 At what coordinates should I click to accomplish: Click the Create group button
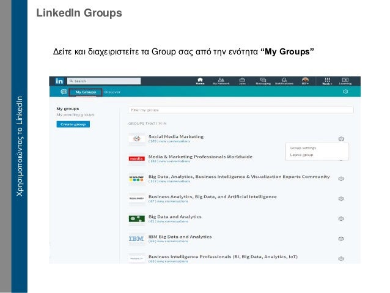[x=73, y=124]
